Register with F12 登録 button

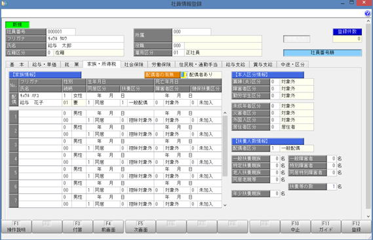pos(356,226)
